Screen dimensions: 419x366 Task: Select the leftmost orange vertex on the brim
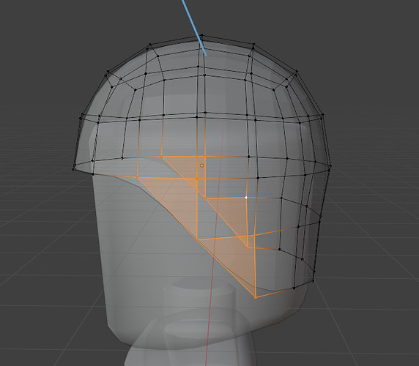point(138,177)
